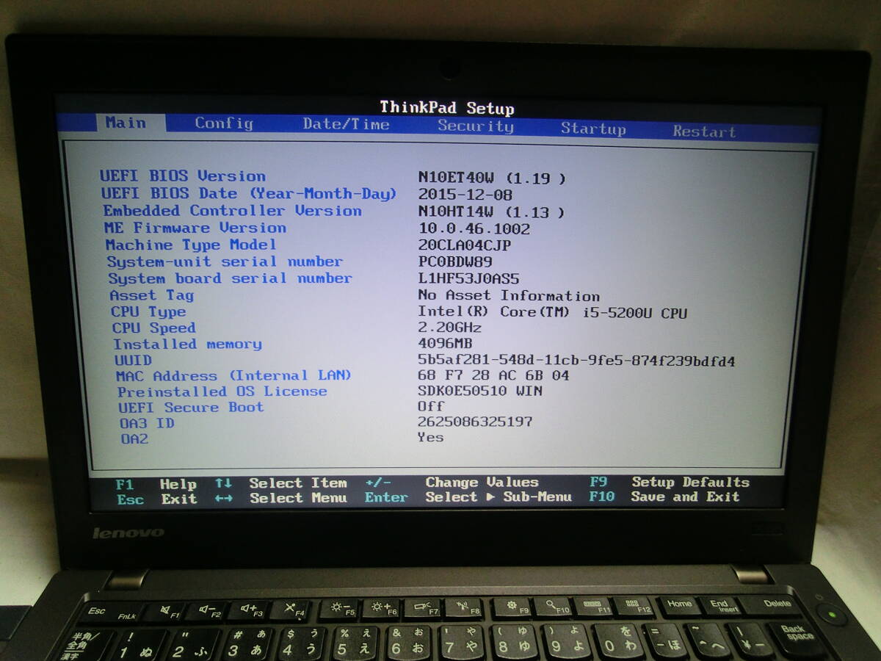This screenshot has height=661, width=881.
Task: Click the Change Values hint
Action: coord(452,483)
